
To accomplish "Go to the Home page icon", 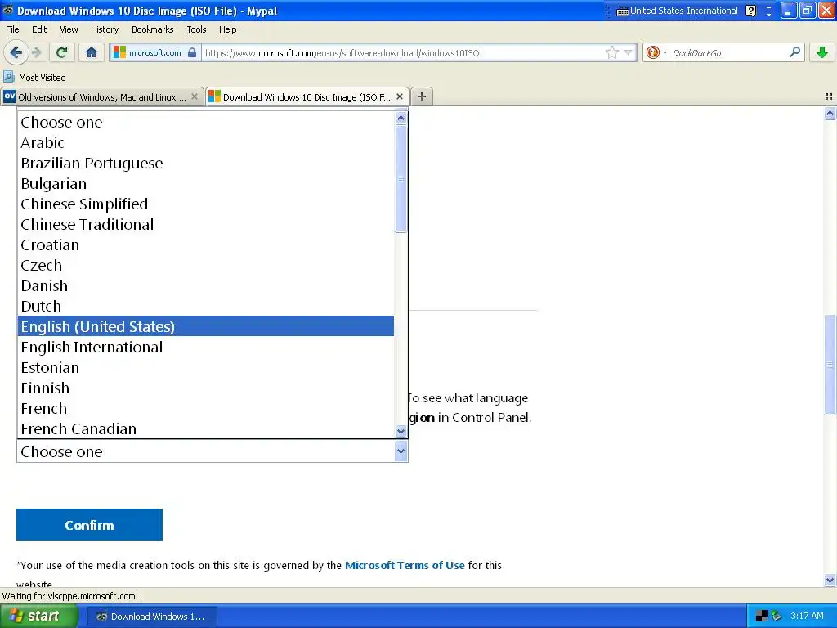I will point(92,52).
